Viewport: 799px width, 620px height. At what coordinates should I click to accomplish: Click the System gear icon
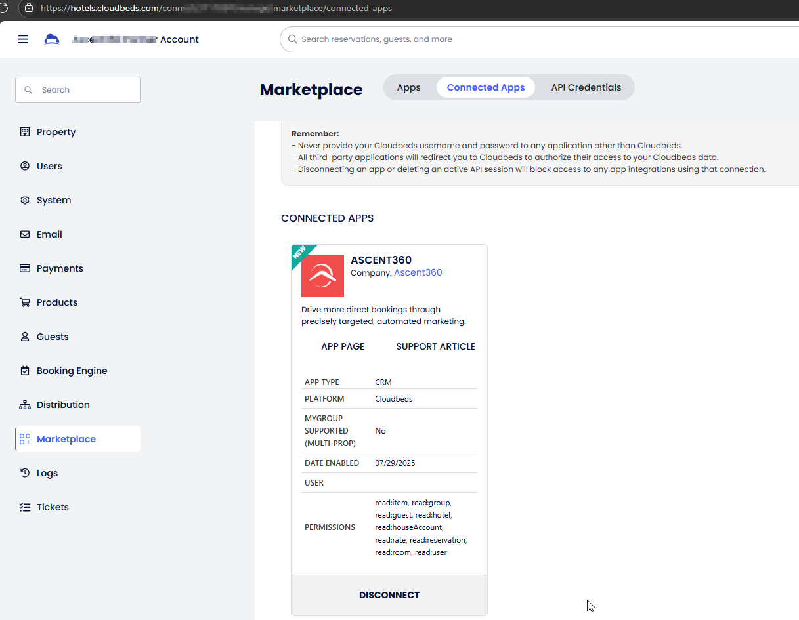click(x=25, y=200)
